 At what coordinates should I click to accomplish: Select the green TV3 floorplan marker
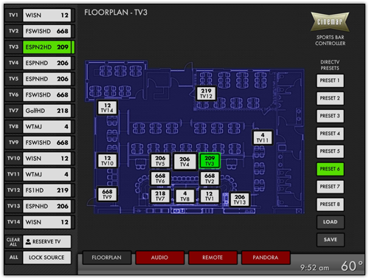[210, 161]
